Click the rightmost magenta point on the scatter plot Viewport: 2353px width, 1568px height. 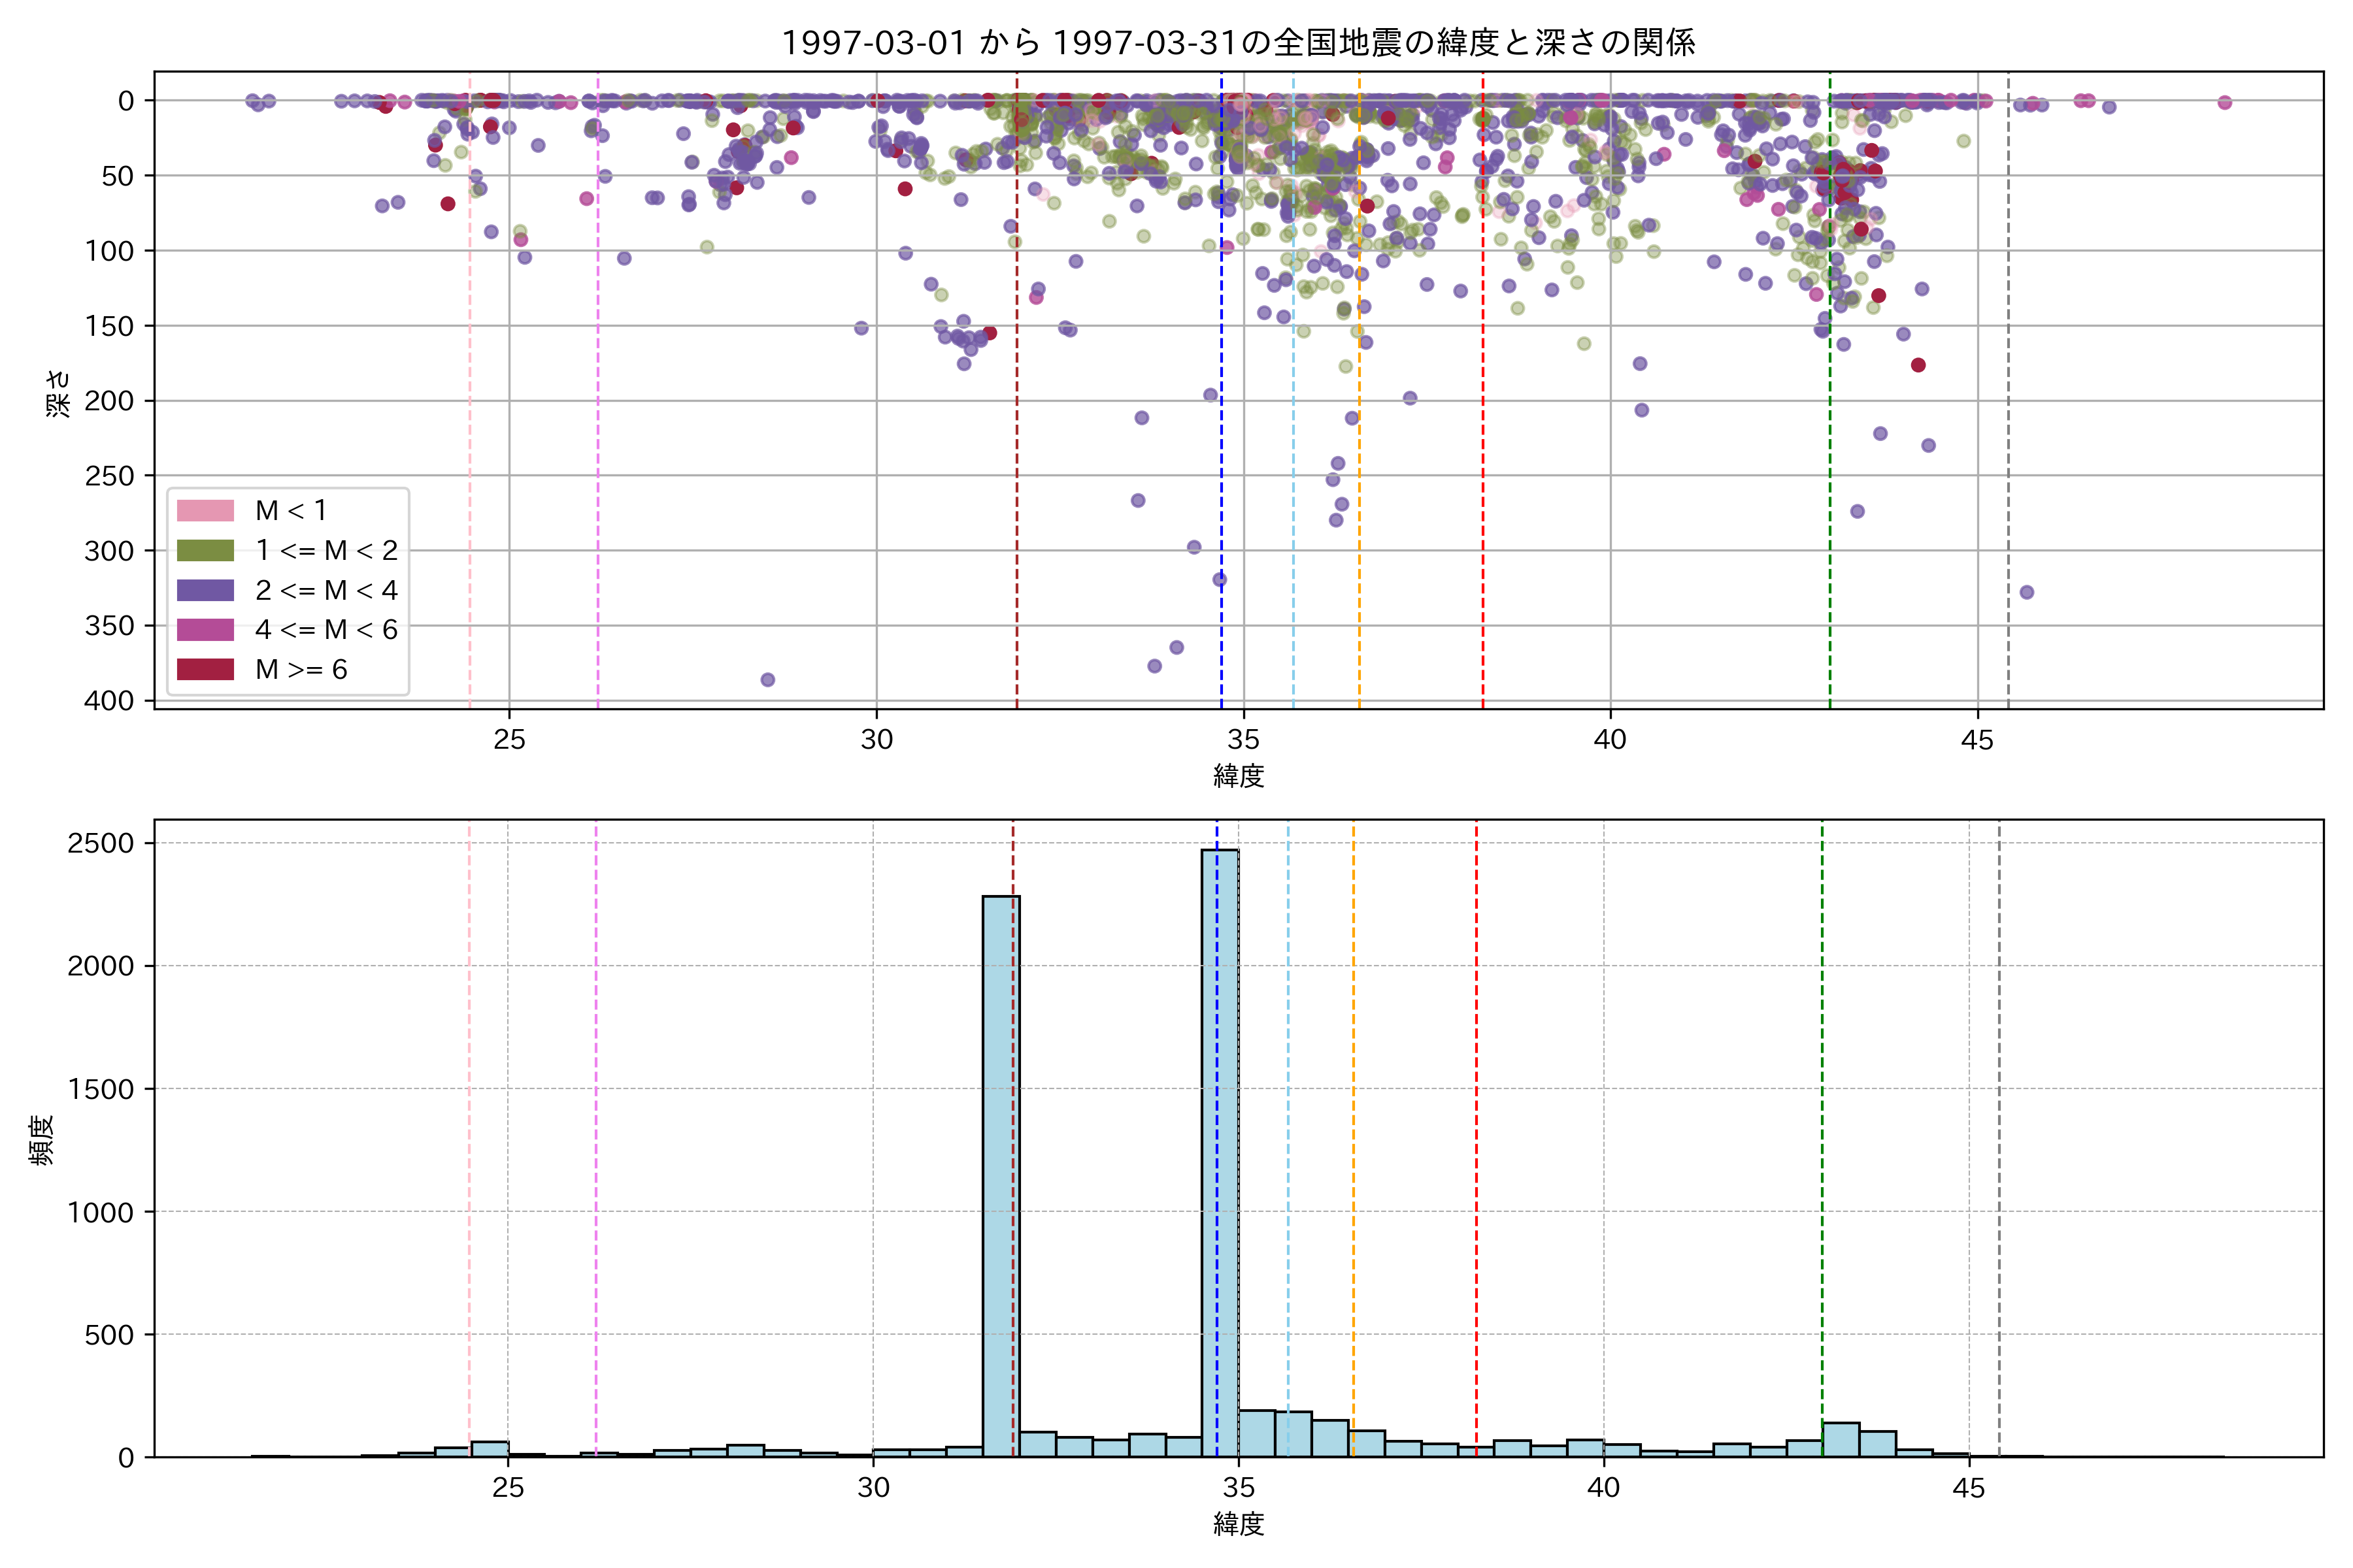point(2224,102)
